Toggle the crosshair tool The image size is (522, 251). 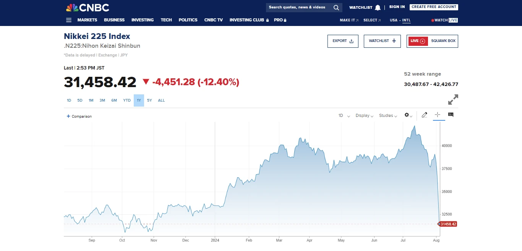438,115
